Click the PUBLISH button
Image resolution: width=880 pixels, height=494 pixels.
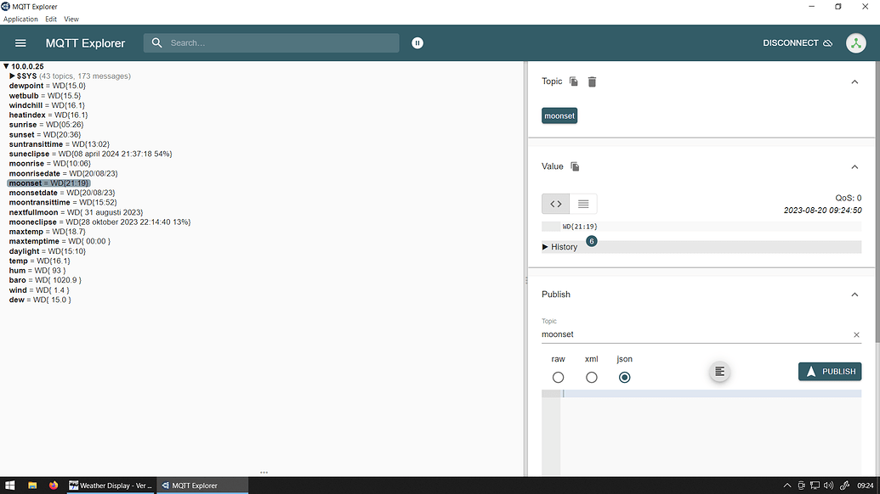(x=830, y=371)
